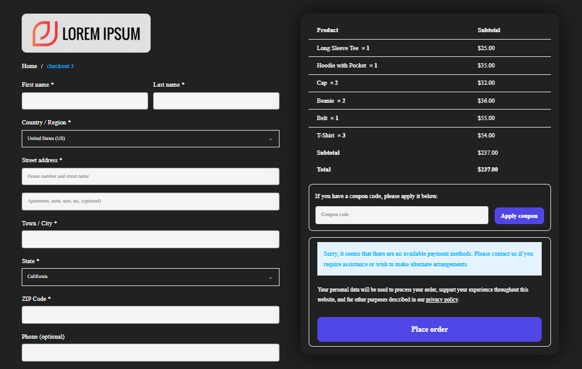Click the Lorem Ipsum logo
The width and height of the screenshot is (582, 369).
86,33
